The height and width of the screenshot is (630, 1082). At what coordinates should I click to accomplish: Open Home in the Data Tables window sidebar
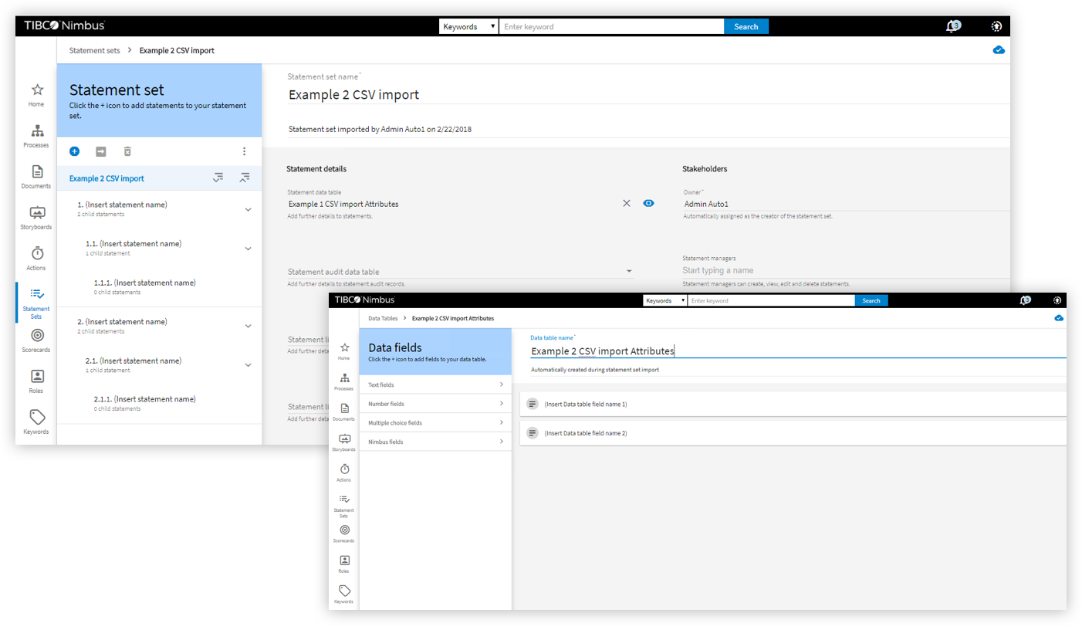[x=344, y=351]
